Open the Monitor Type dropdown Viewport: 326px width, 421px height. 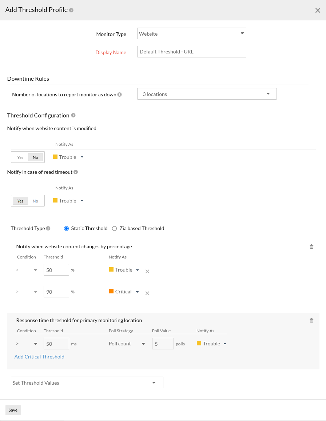[192, 34]
